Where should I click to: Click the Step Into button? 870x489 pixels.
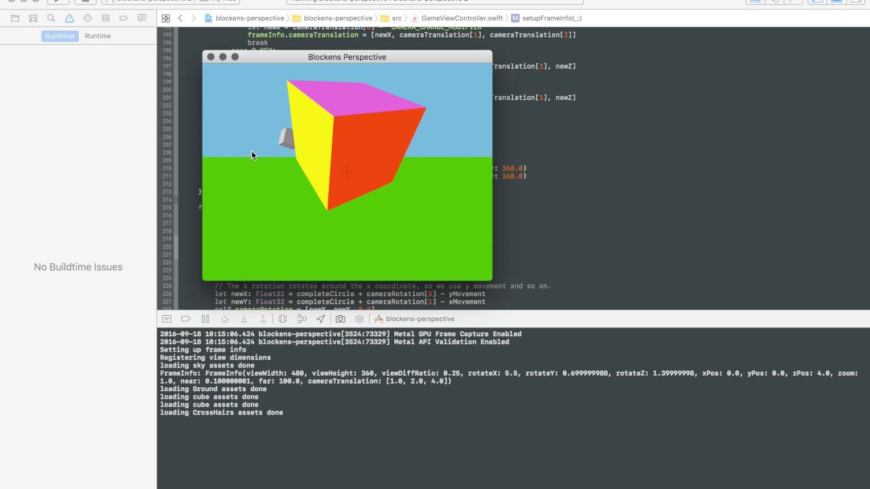pyautogui.click(x=243, y=319)
